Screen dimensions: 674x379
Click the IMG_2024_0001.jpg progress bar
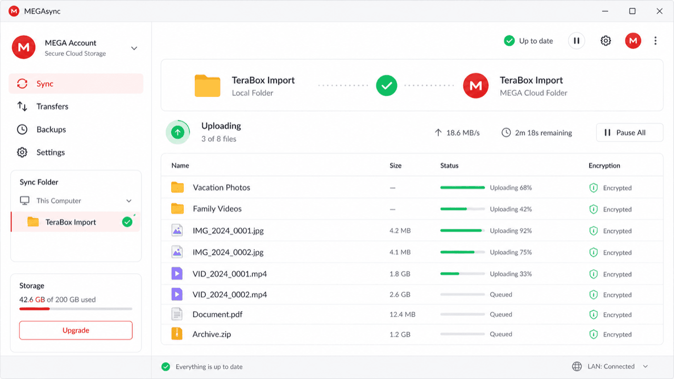click(x=462, y=231)
